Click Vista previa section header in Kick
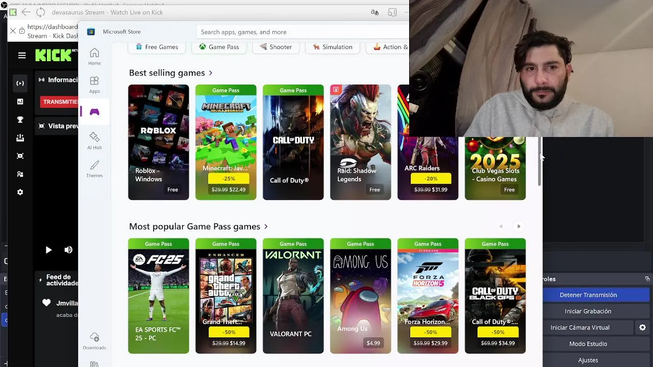The height and width of the screenshot is (367, 653). point(58,126)
